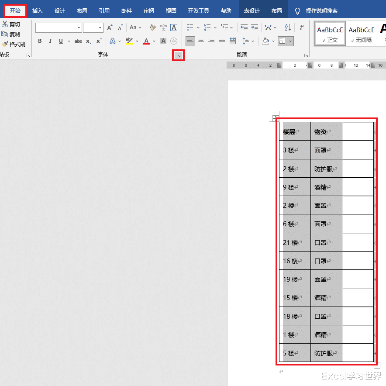The image size is (386, 386).
Task: Toggle character shading icon
Action: point(163,41)
